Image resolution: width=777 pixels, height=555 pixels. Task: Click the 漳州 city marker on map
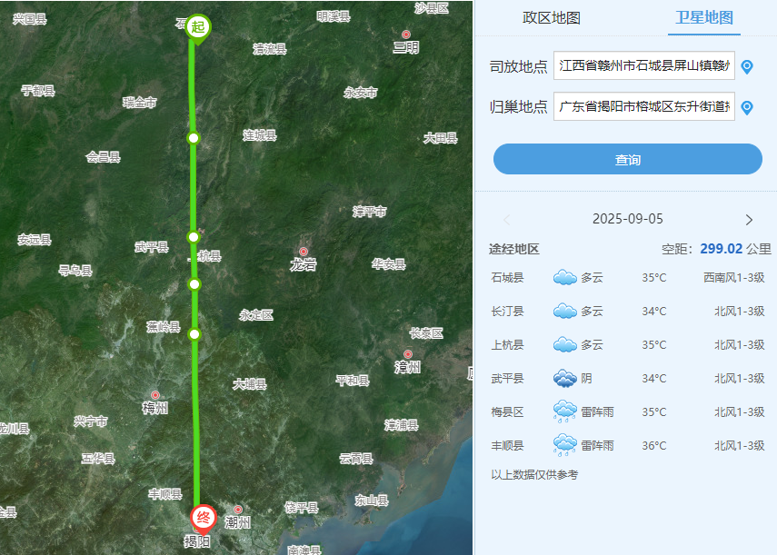(408, 354)
